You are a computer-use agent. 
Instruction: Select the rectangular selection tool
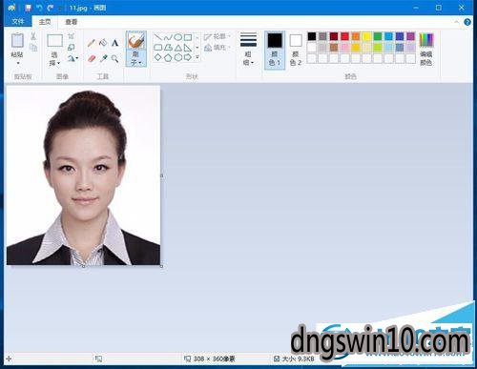pos(54,41)
